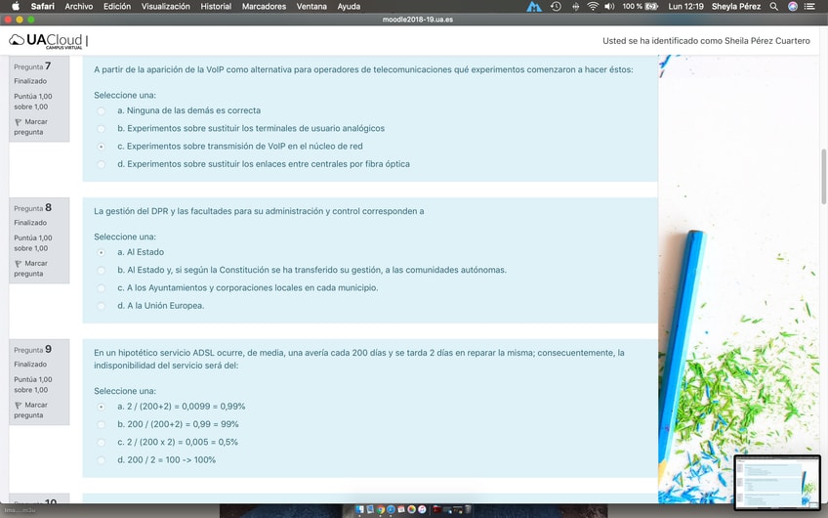Viewport: 828px width, 518px height.
Task: Select option c. transmisión de VoIP en el núcleo
Action: click(101, 147)
